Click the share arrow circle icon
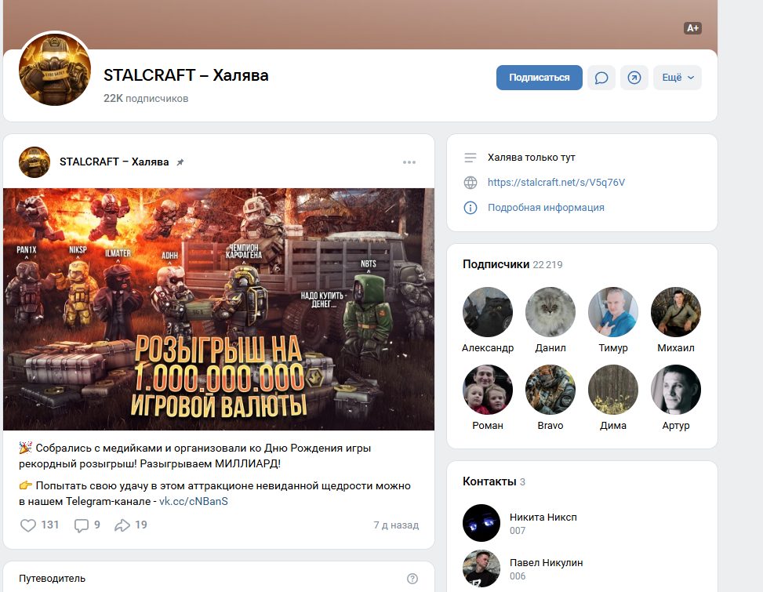Image resolution: width=763 pixels, height=592 pixels. tap(634, 78)
